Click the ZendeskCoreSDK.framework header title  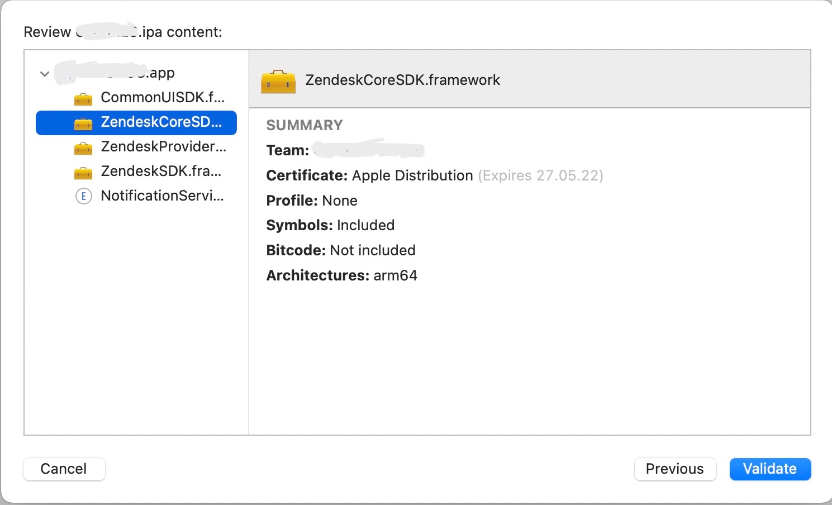tap(402, 80)
